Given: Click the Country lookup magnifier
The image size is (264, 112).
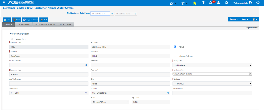Looking at the screenshot, I should point(168,93).
